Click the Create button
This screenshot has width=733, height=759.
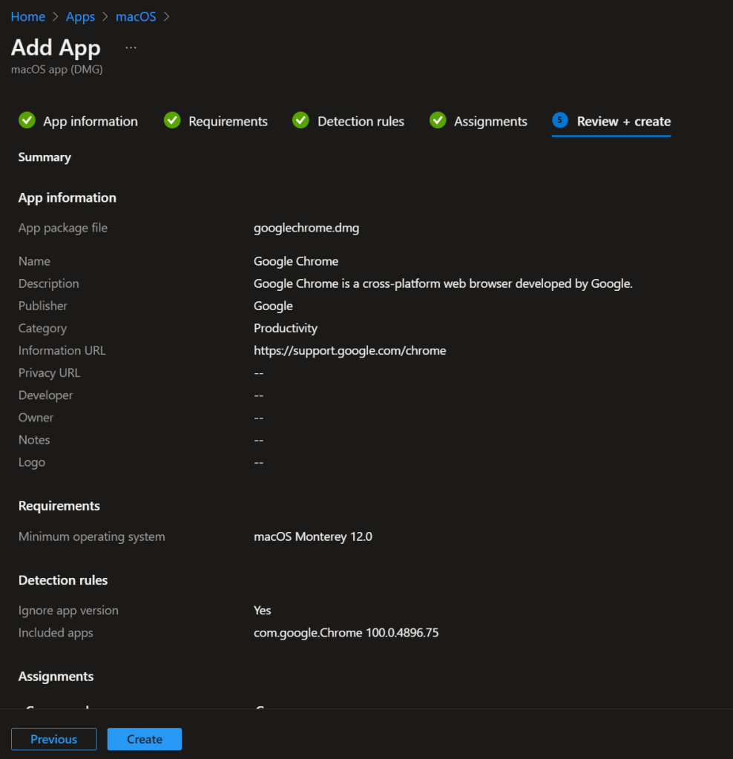[144, 739]
